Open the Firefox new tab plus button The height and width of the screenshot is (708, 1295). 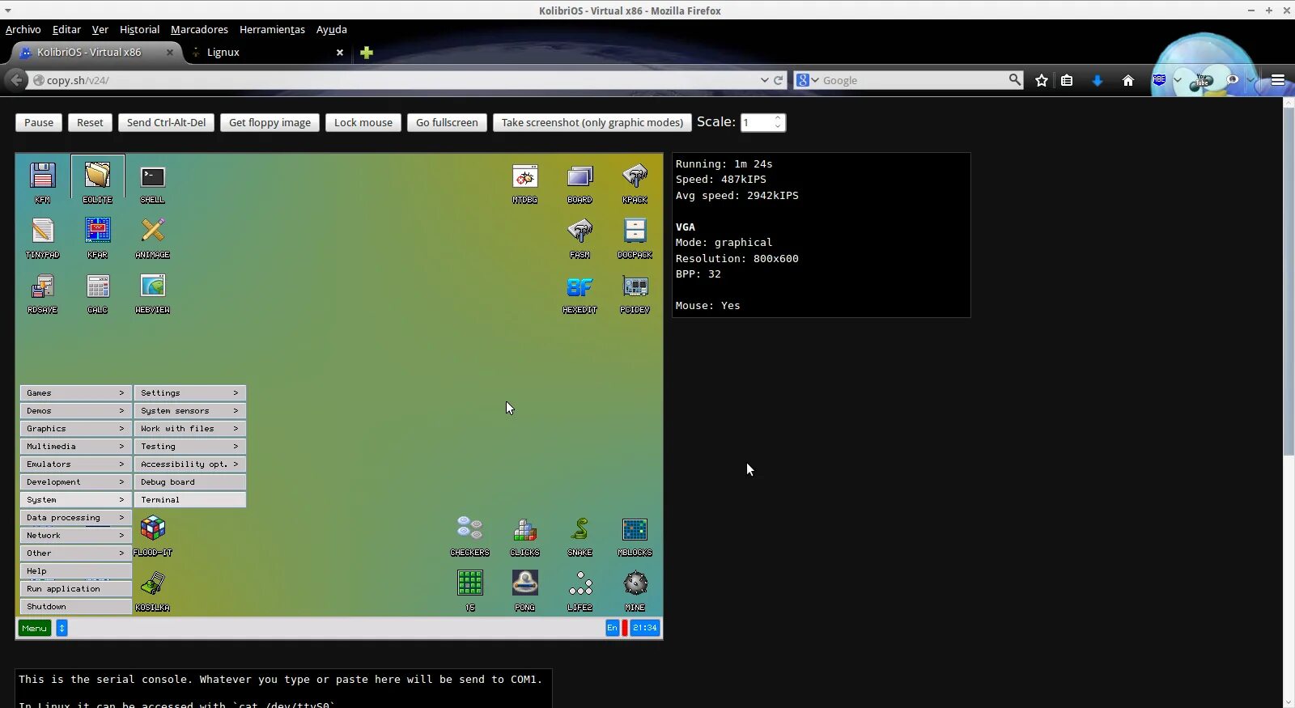click(367, 53)
